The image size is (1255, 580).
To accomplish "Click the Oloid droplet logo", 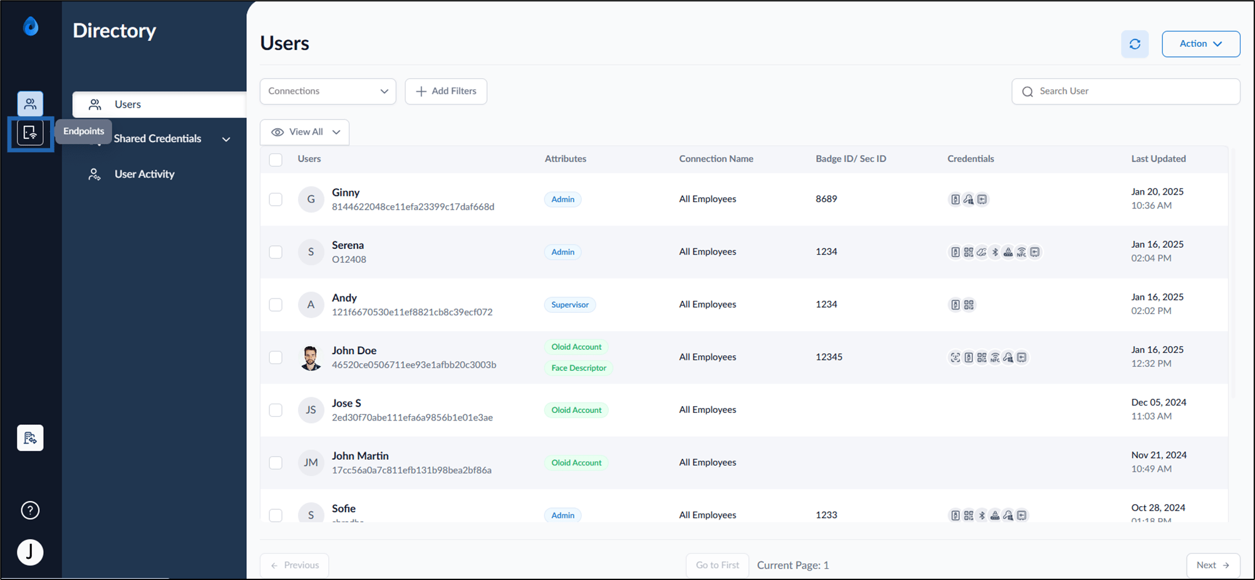I will (31, 26).
